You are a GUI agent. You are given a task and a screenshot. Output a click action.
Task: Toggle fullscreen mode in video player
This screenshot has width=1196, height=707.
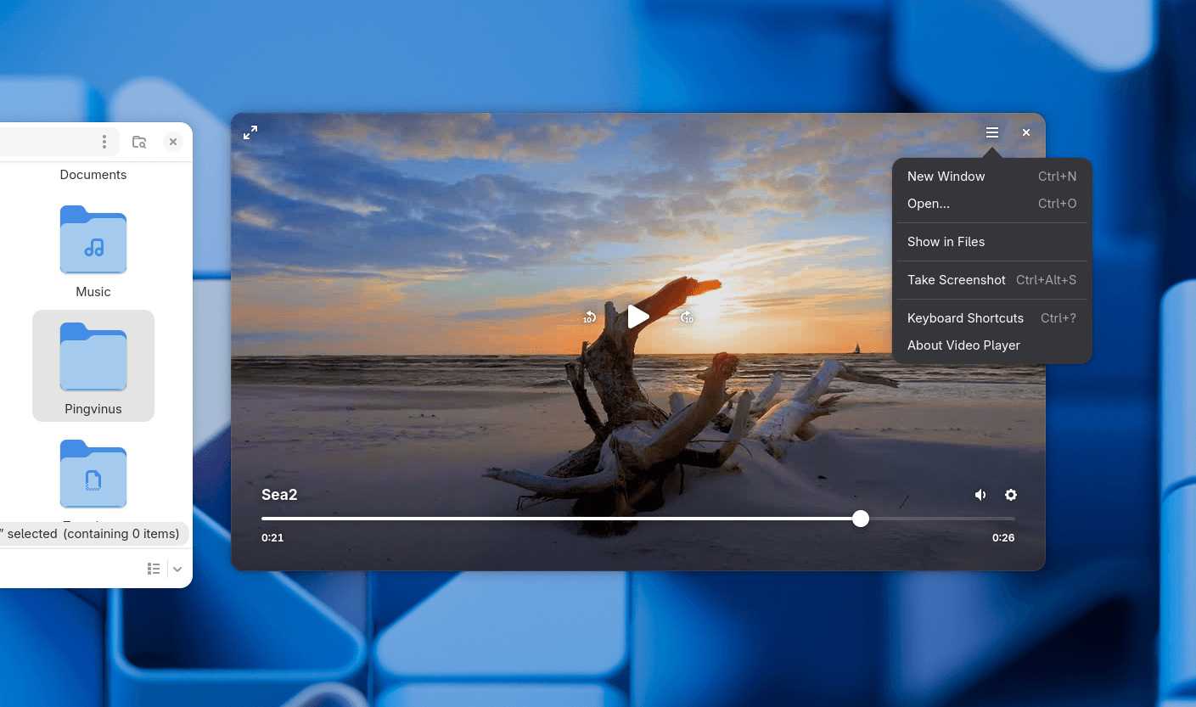[x=250, y=132]
